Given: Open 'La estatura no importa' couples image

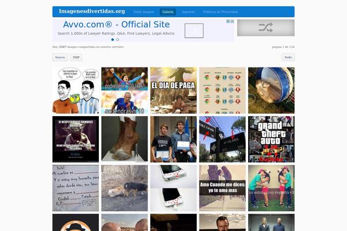Looking at the screenshot, I should (271, 188).
